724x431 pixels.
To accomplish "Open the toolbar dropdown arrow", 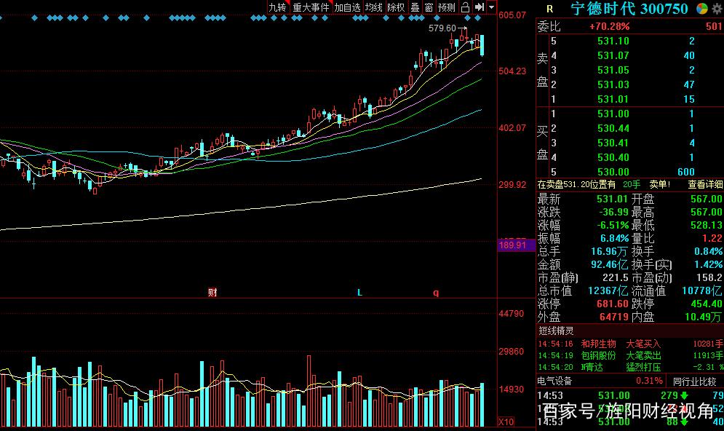I will 492,7.
